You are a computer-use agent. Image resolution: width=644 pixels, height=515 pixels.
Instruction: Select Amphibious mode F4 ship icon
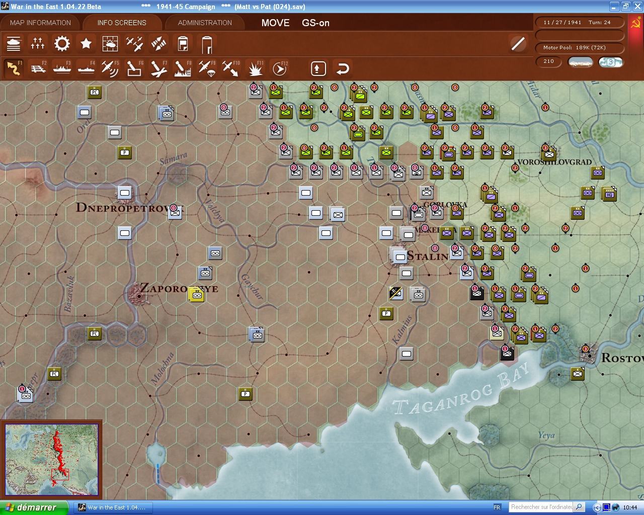coord(86,68)
